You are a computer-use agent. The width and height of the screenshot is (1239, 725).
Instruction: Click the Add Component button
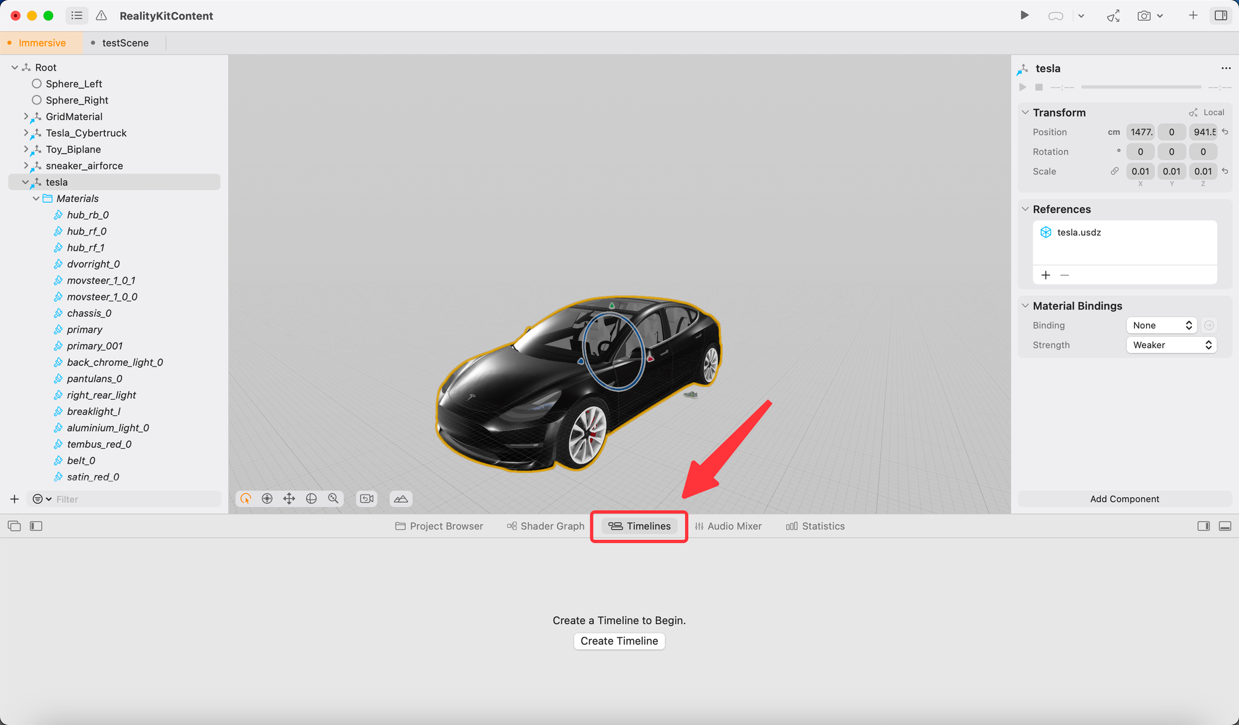1124,499
